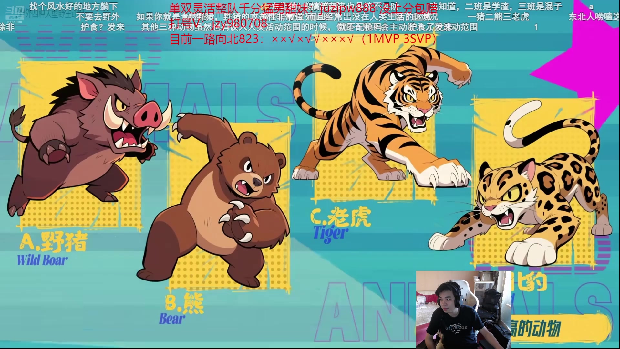Select the 'C.老虎' label
Image resolution: width=620 pixels, height=349 pixels.
[x=340, y=217]
